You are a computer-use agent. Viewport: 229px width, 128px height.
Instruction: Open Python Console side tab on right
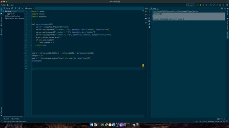(x=228, y=24)
